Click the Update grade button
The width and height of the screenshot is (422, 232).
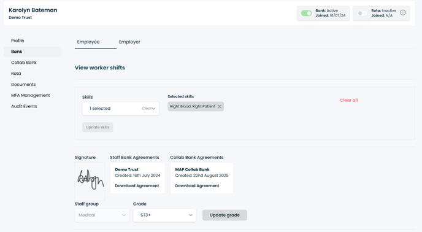(224, 215)
